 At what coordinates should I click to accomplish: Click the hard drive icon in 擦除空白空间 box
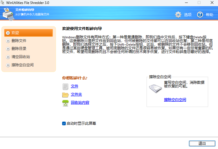coord(156,88)
